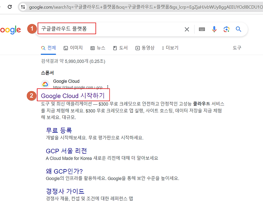Image resolution: width=263 pixels, height=208 pixels.
Task: Switch to the 이미지 tab
Action: (73, 48)
